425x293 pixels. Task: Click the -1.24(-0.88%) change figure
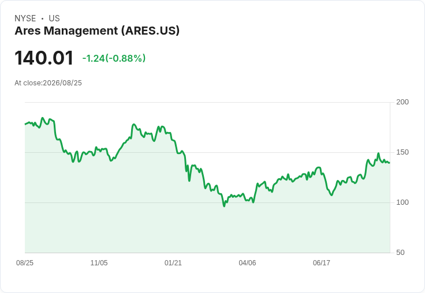point(114,58)
